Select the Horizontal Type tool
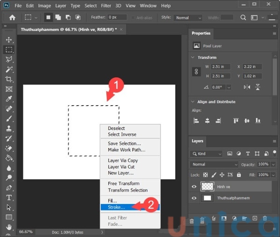The height and width of the screenshot is (237, 280). click(x=9, y=197)
